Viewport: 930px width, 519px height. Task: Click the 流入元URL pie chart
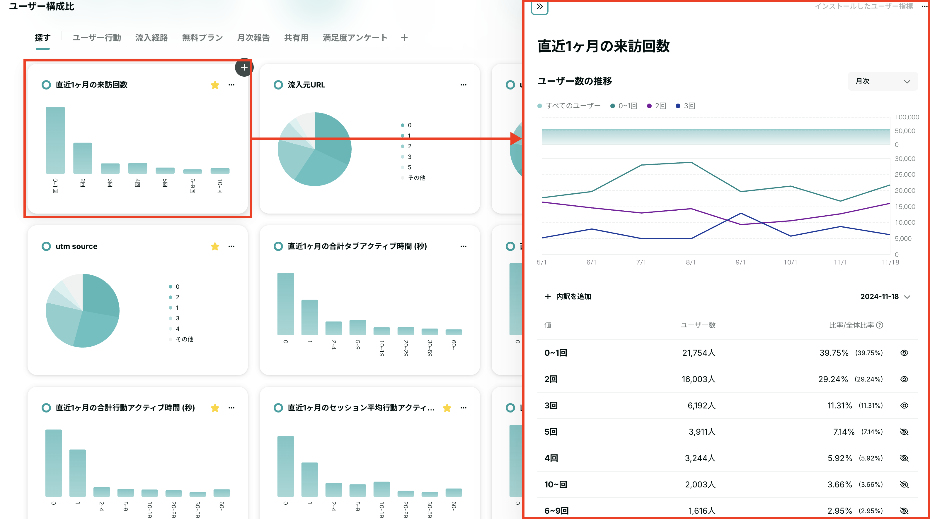(x=314, y=149)
